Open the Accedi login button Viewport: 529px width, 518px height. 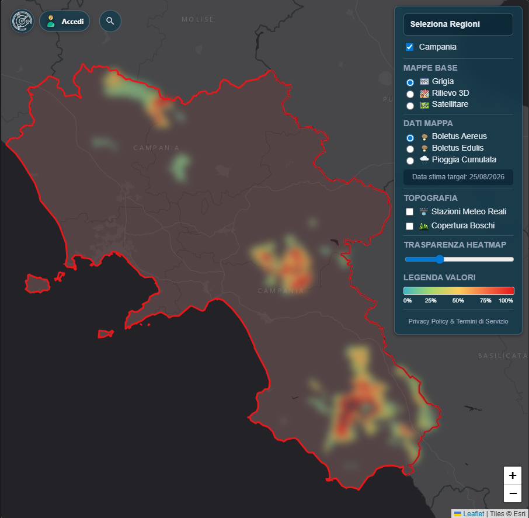[x=64, y=21]
